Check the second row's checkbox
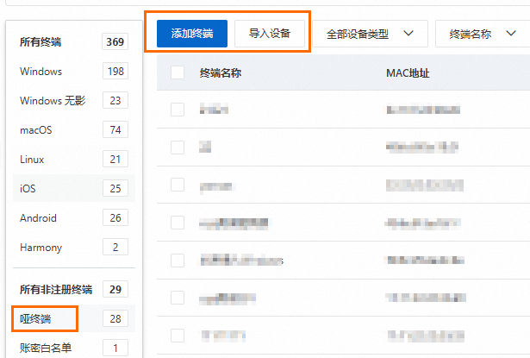Screen dimensions: 530x358 tap(178, 148)
